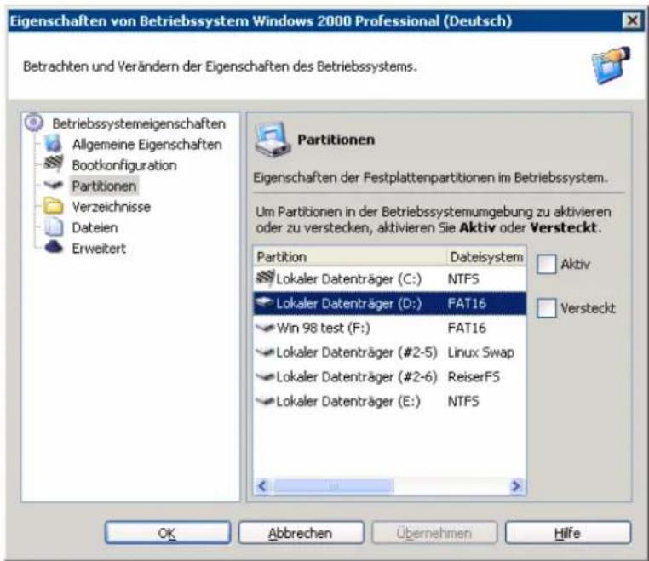
Task: Sort by the Partition column header
Action: (x=350, y=256)
